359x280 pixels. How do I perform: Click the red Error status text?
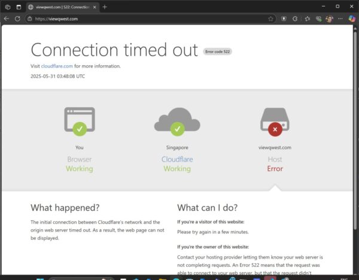(x=275, y=169)
